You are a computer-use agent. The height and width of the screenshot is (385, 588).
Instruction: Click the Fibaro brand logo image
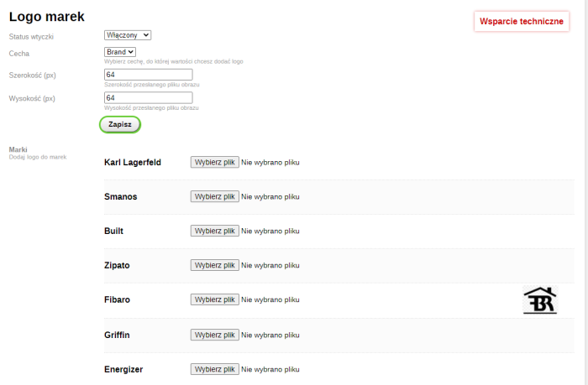[x=539, y=299]
